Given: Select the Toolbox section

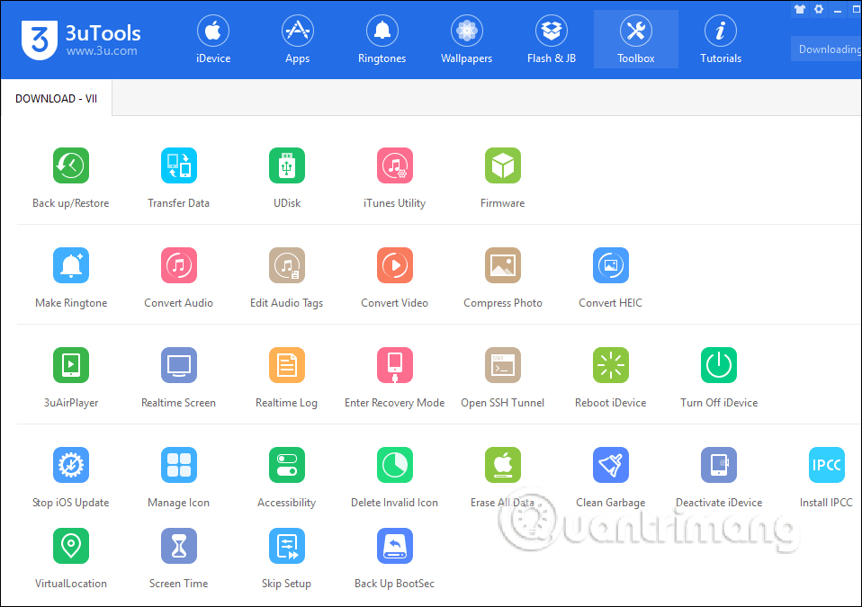Looking at the screenshot, I should click(x=636, y=40).
